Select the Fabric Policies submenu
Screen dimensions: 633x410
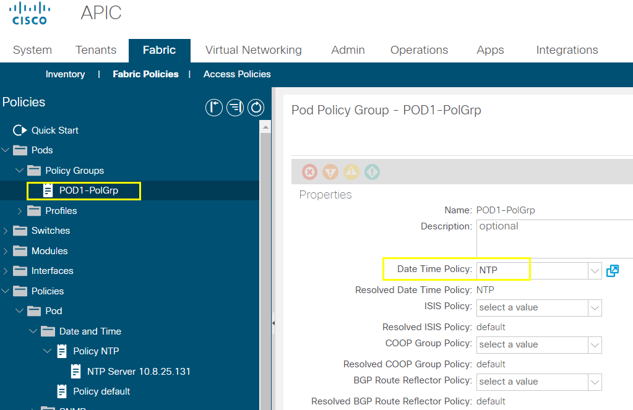coord(145,74)
